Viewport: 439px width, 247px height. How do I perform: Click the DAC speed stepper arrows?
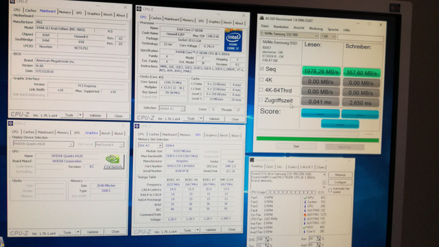[267, 239]
